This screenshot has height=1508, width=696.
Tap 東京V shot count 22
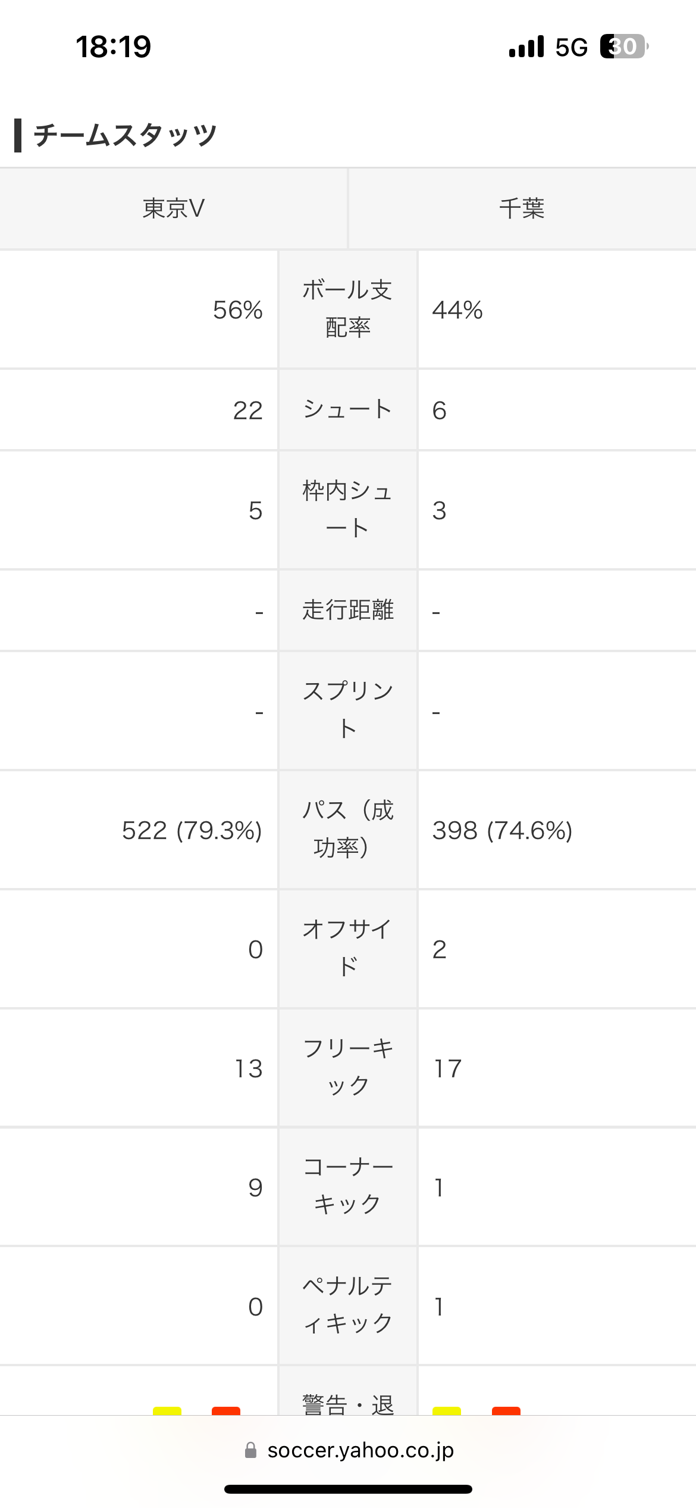247,410
